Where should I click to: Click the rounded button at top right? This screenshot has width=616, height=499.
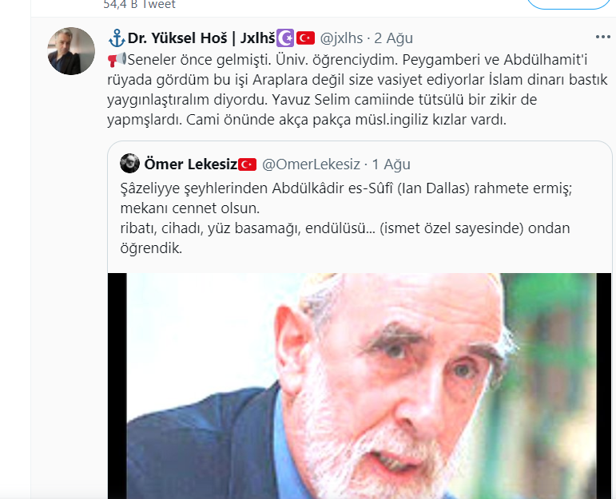coord(568,3)
